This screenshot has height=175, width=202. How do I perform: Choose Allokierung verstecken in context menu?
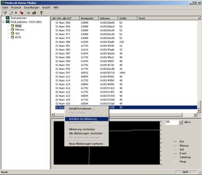coord(87,129)
